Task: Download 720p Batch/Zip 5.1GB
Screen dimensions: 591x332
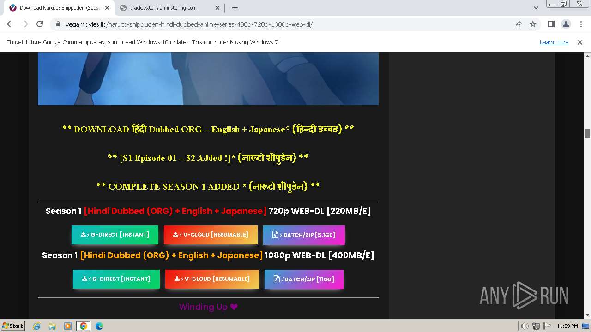Action: 304,235
